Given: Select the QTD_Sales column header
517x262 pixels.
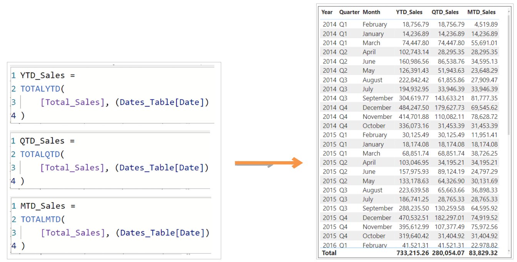Looking at the screenshot, I should 445,12.
